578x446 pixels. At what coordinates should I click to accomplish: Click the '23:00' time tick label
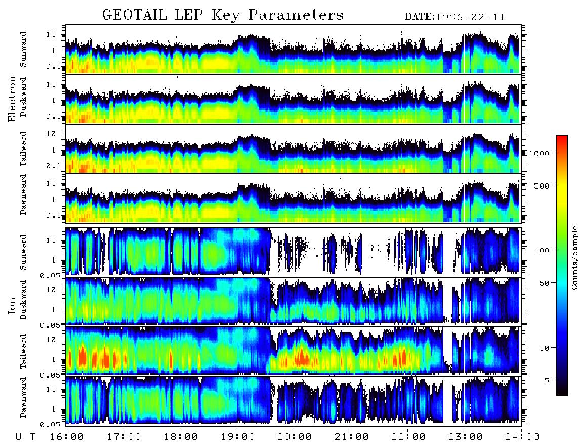466,437
